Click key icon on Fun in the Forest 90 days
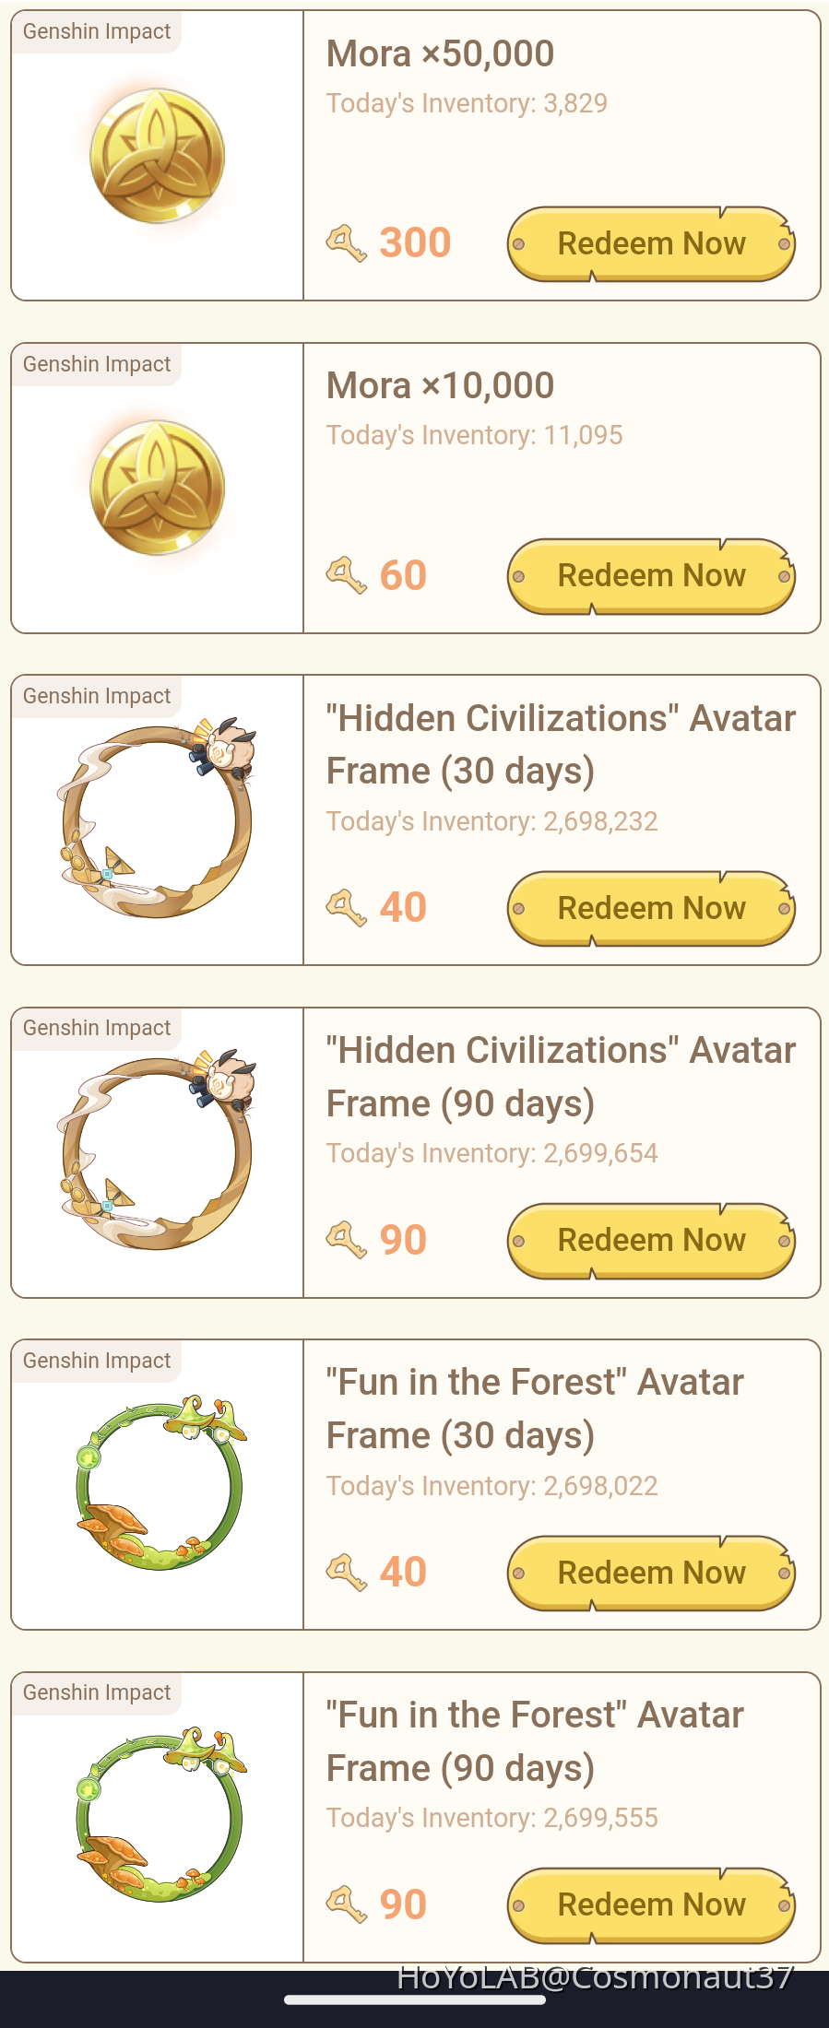This screenshot has height=2028, width=829. click(x=347, y=1904)
